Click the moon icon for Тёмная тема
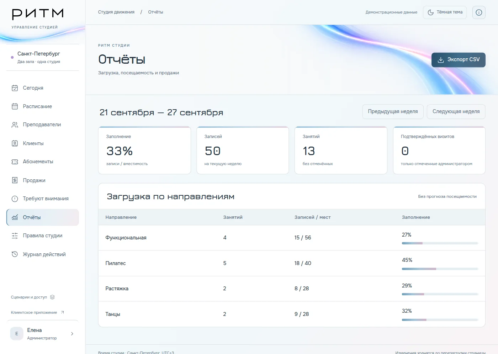Image resolution: width=498 pixels, height=354 pixels. tap(430, 12)
